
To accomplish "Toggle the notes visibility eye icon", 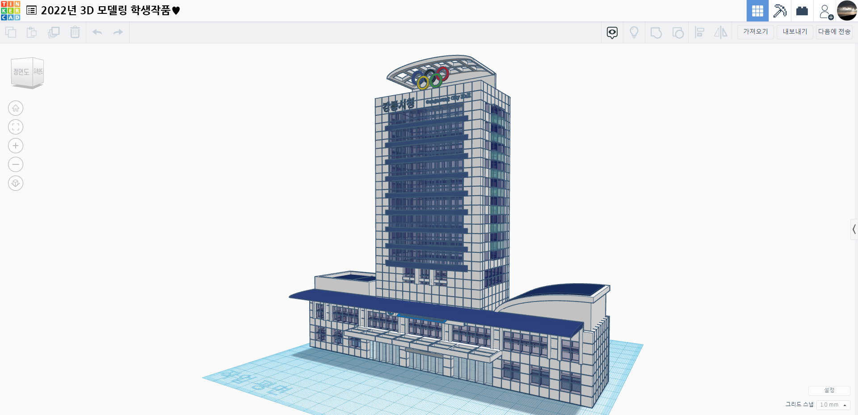I will pos(612,33).
